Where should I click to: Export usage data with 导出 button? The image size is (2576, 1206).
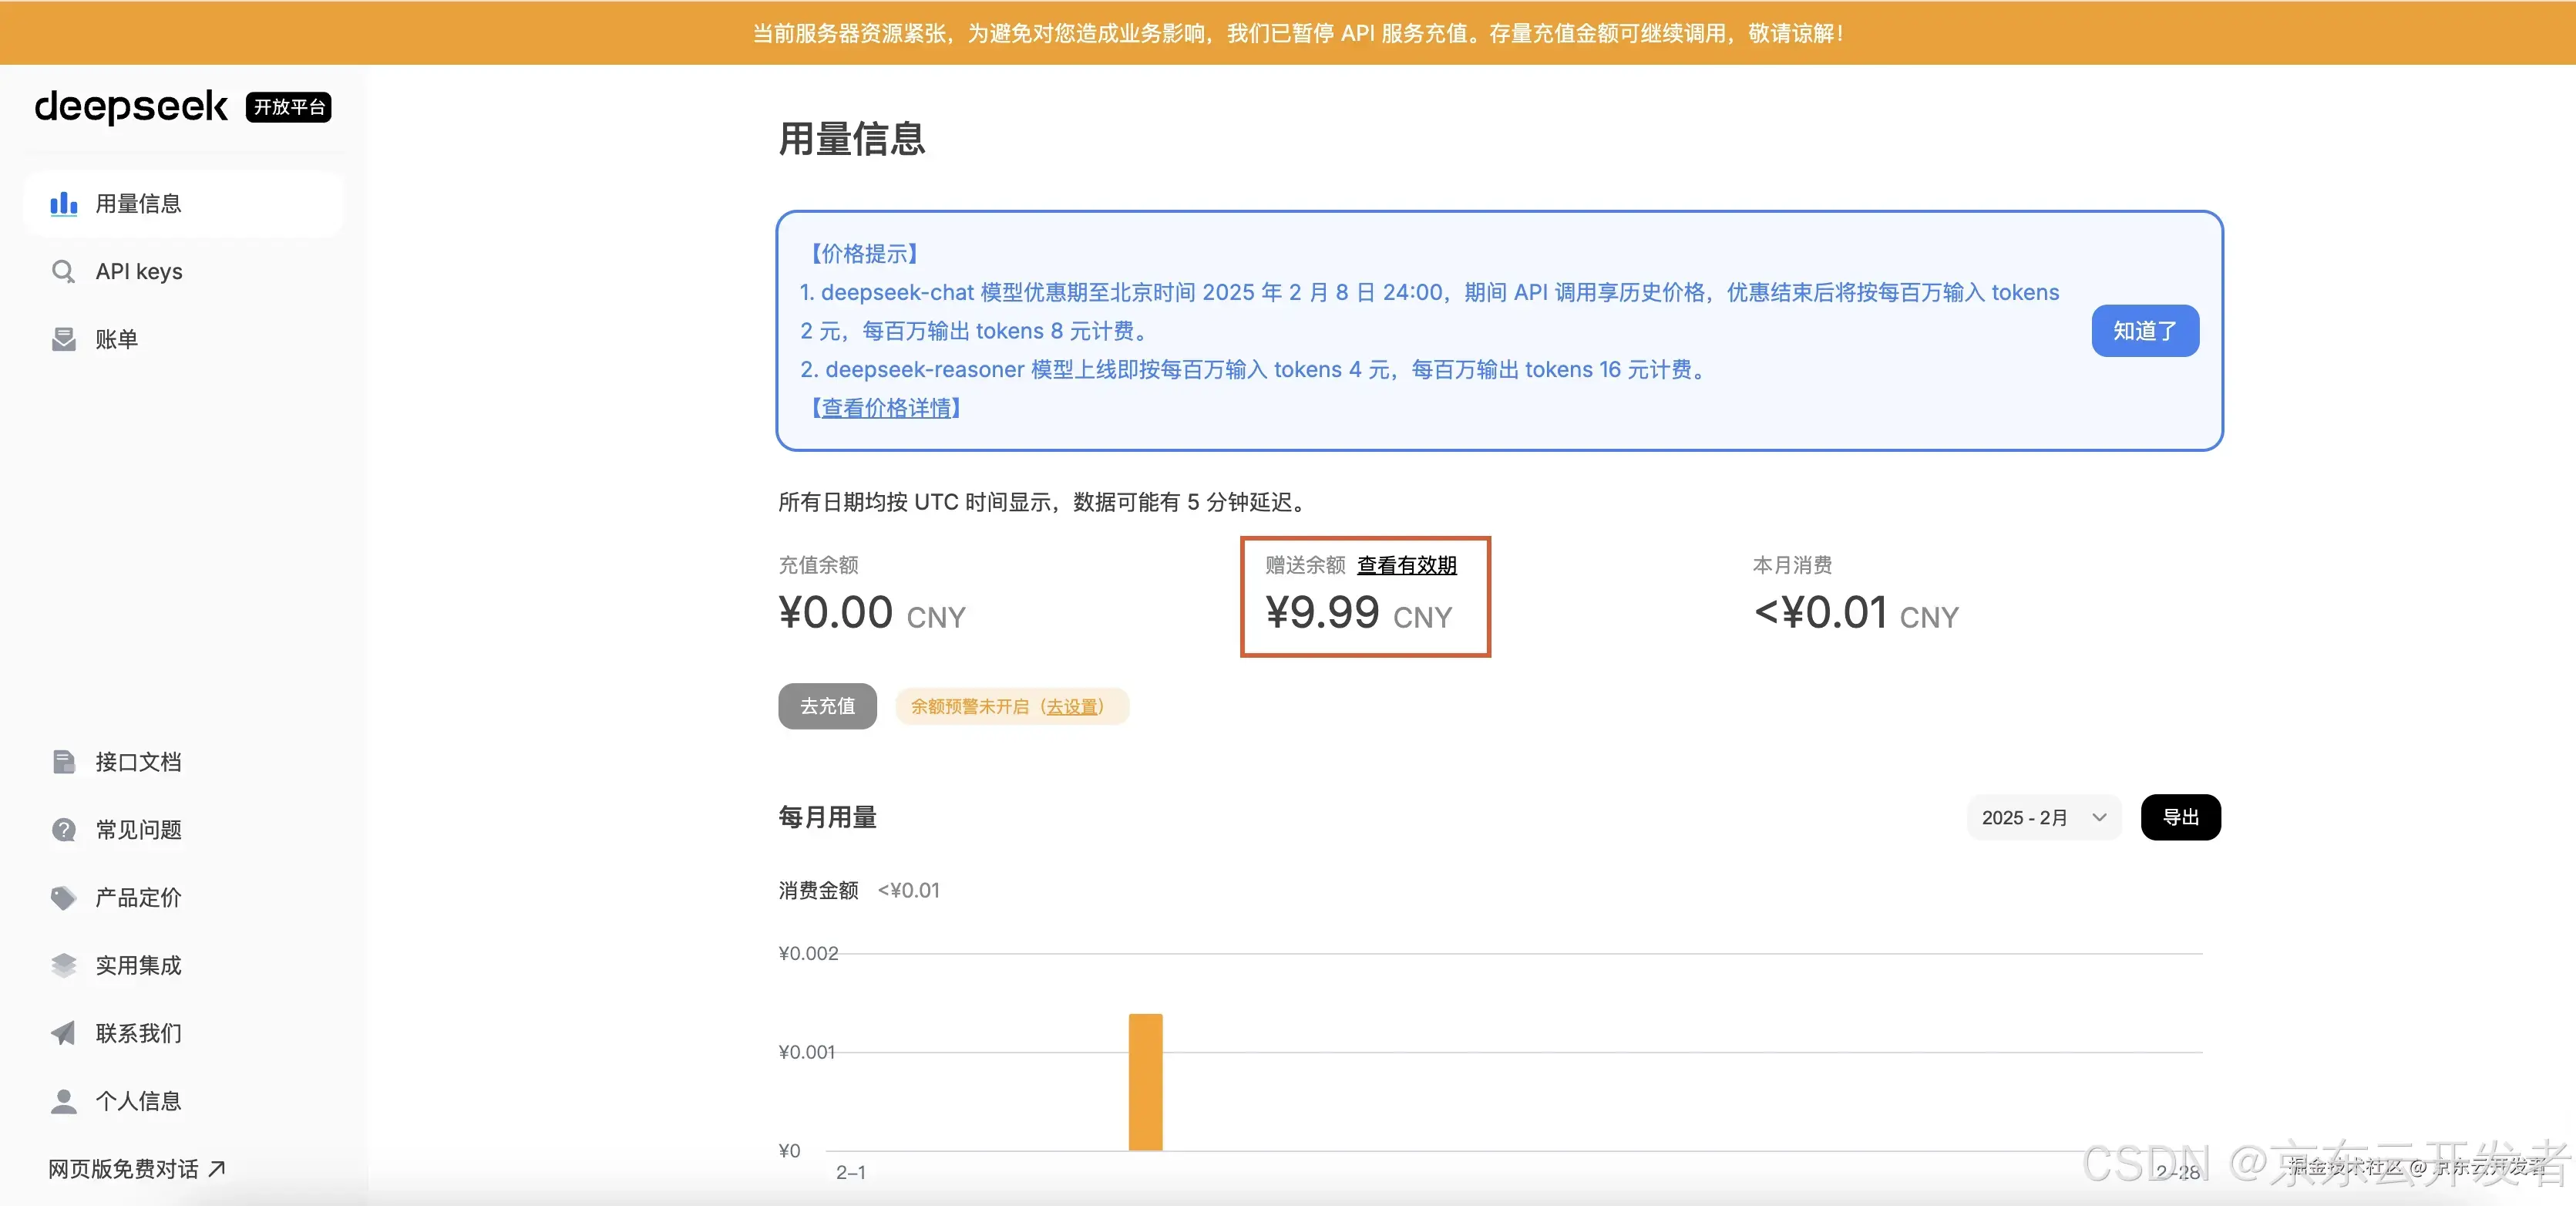click(2180, 818)
